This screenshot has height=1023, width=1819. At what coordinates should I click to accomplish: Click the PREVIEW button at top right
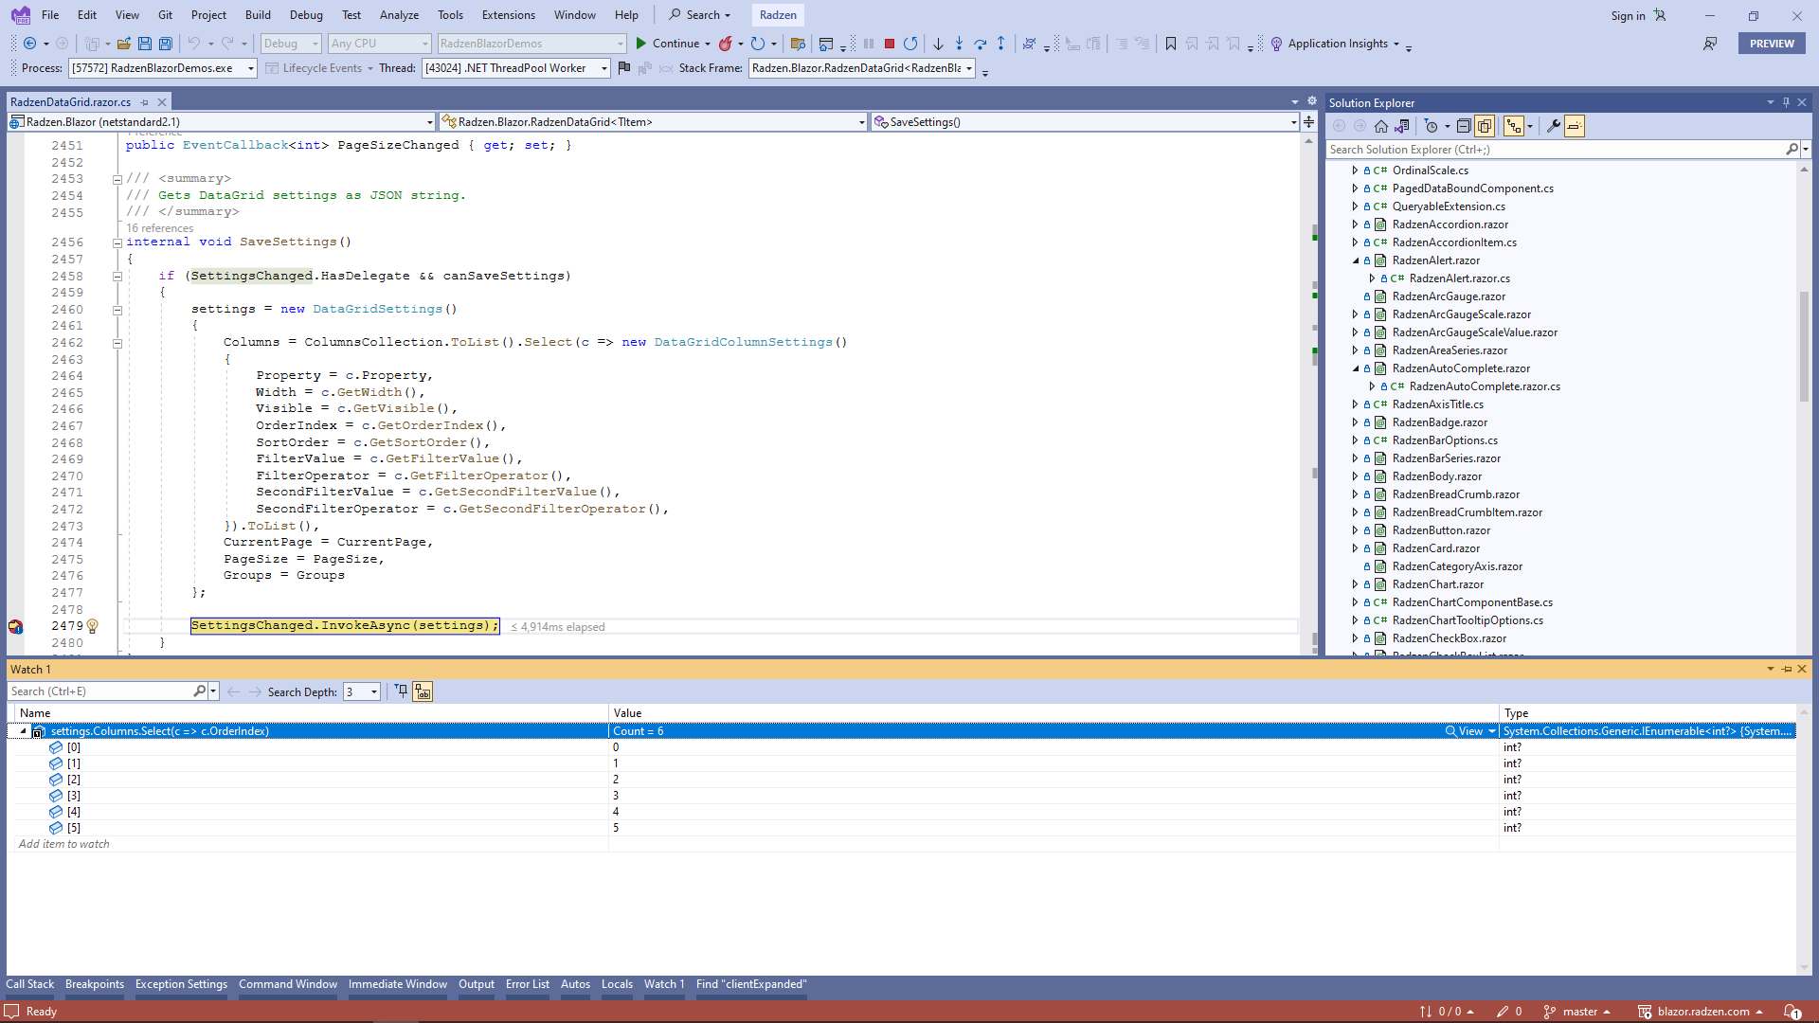click(x=1772, y=44)
